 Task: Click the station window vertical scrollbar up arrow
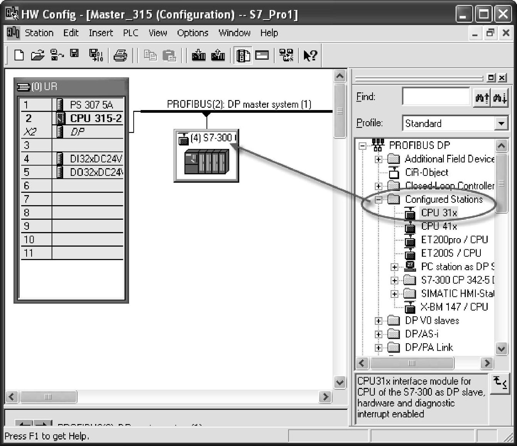[x=340, y=76]
